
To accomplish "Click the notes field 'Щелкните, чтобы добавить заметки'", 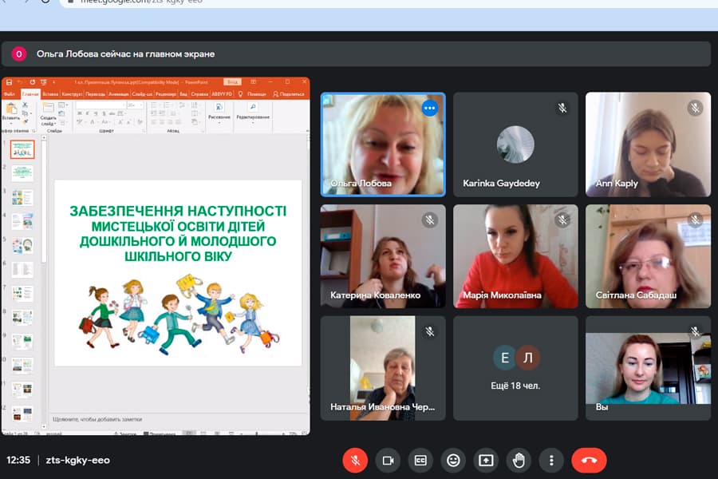I will (x=97, y=419).
